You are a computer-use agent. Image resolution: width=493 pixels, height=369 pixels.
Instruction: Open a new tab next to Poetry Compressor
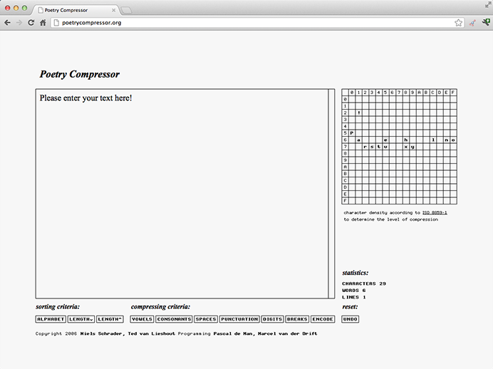click(x=127, y=10)
